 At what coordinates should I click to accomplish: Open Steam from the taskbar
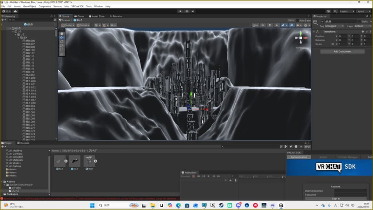point(221,205)
